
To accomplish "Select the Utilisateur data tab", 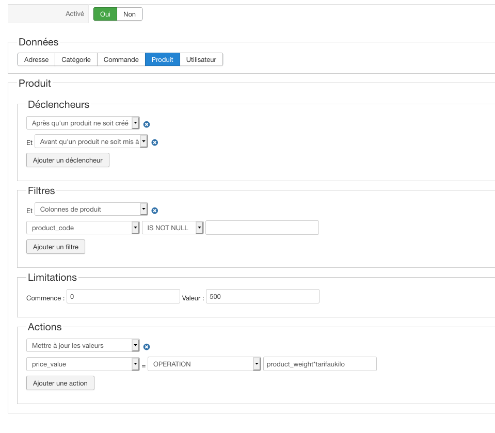I will 201,59.
